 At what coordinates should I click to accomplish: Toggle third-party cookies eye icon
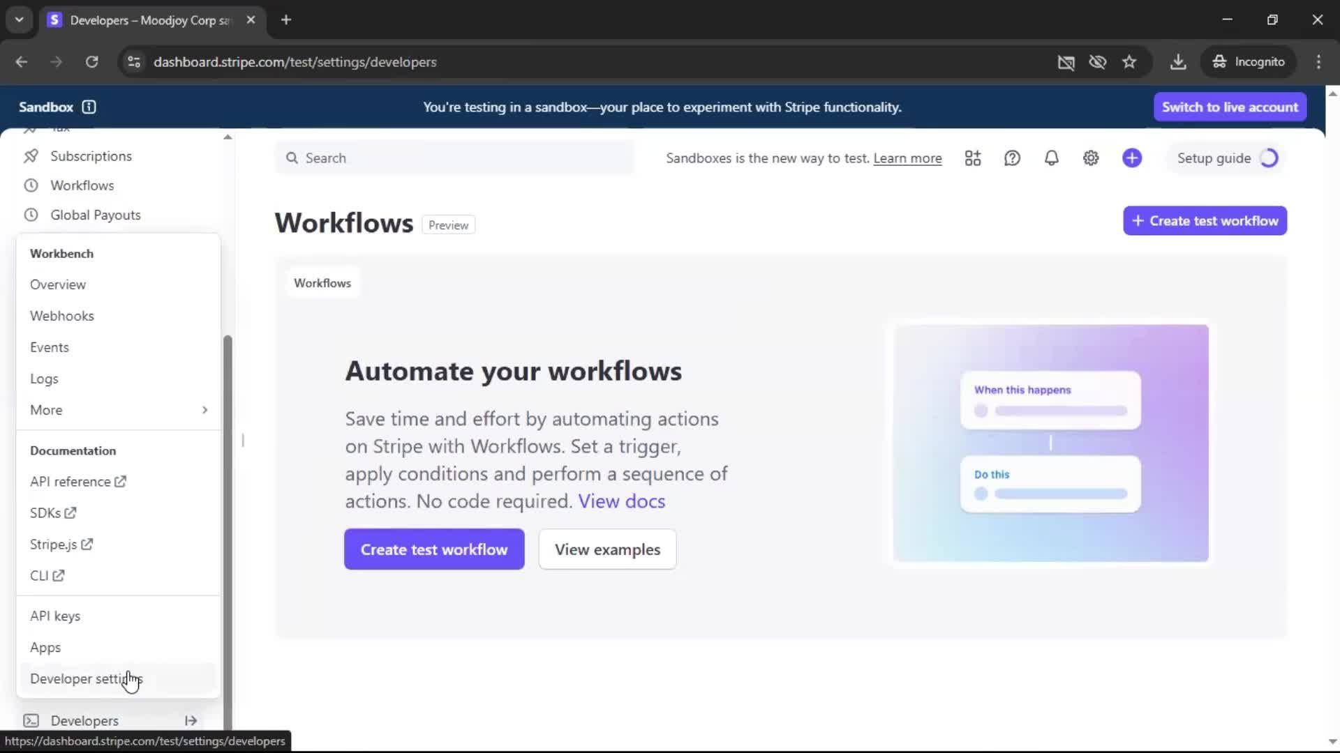click(x=1098, y=62)
